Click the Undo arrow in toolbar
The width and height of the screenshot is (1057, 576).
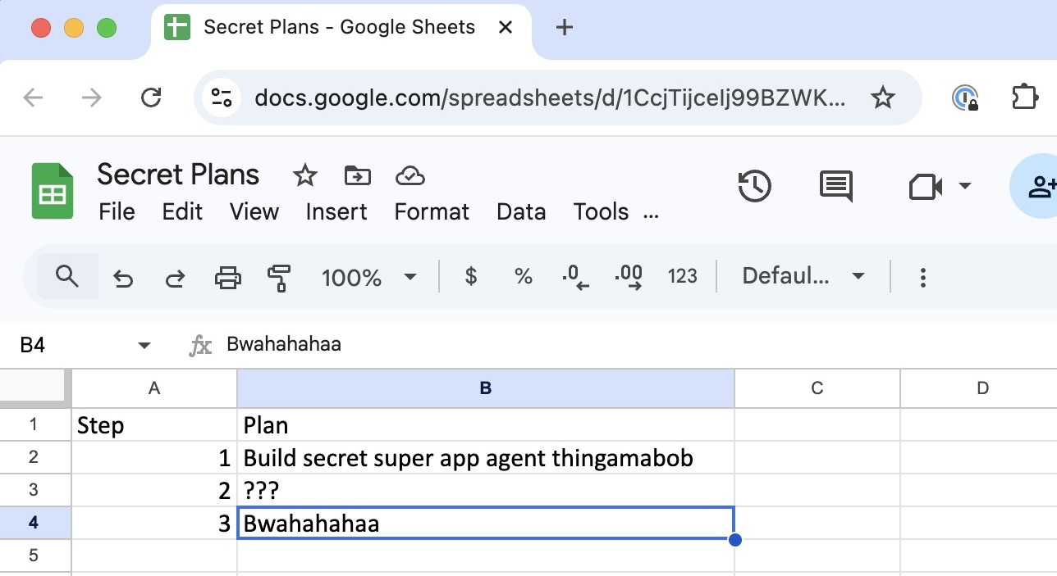[123, 278]
